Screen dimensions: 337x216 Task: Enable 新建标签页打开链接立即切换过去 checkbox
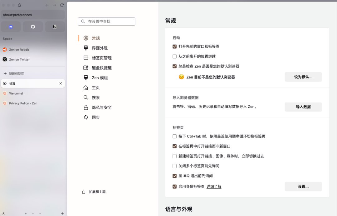coord(174,156)
